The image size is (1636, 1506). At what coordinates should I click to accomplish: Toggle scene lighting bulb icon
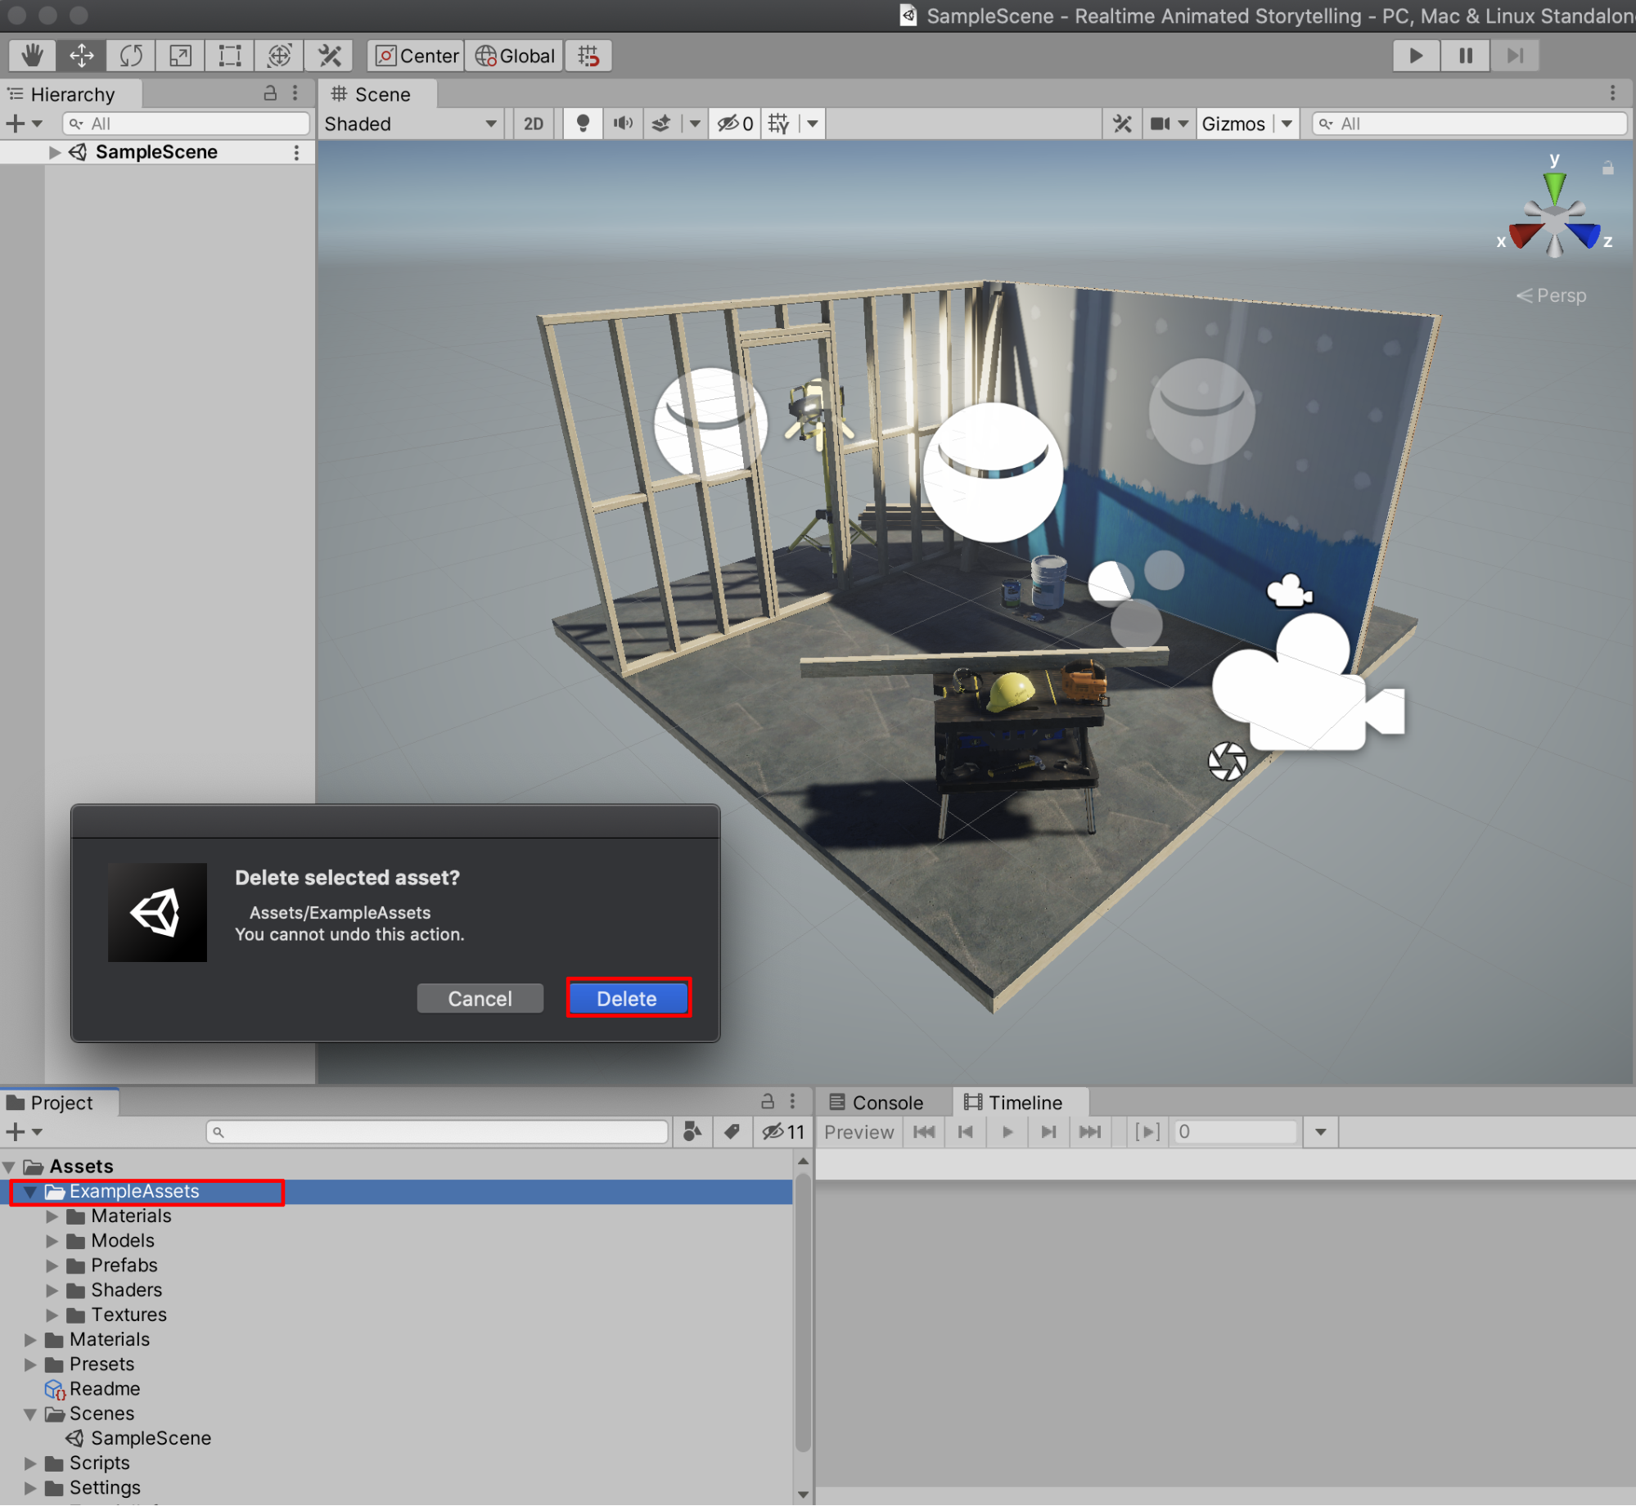click(583, 124)
